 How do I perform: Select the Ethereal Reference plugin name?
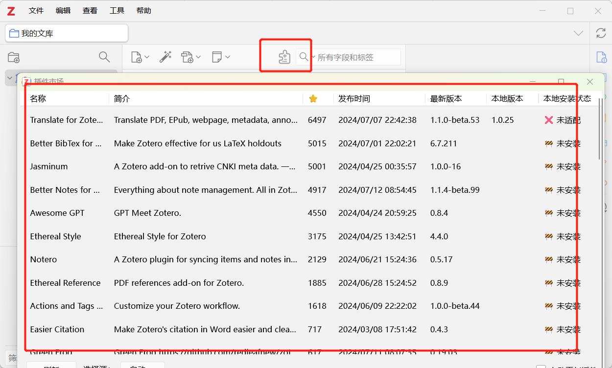(65, 283)
